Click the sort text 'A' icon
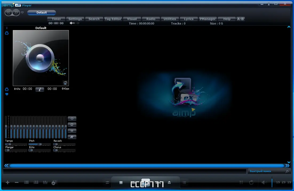The width and height of the screenshot is (294, 191). [x=45, y=182]
